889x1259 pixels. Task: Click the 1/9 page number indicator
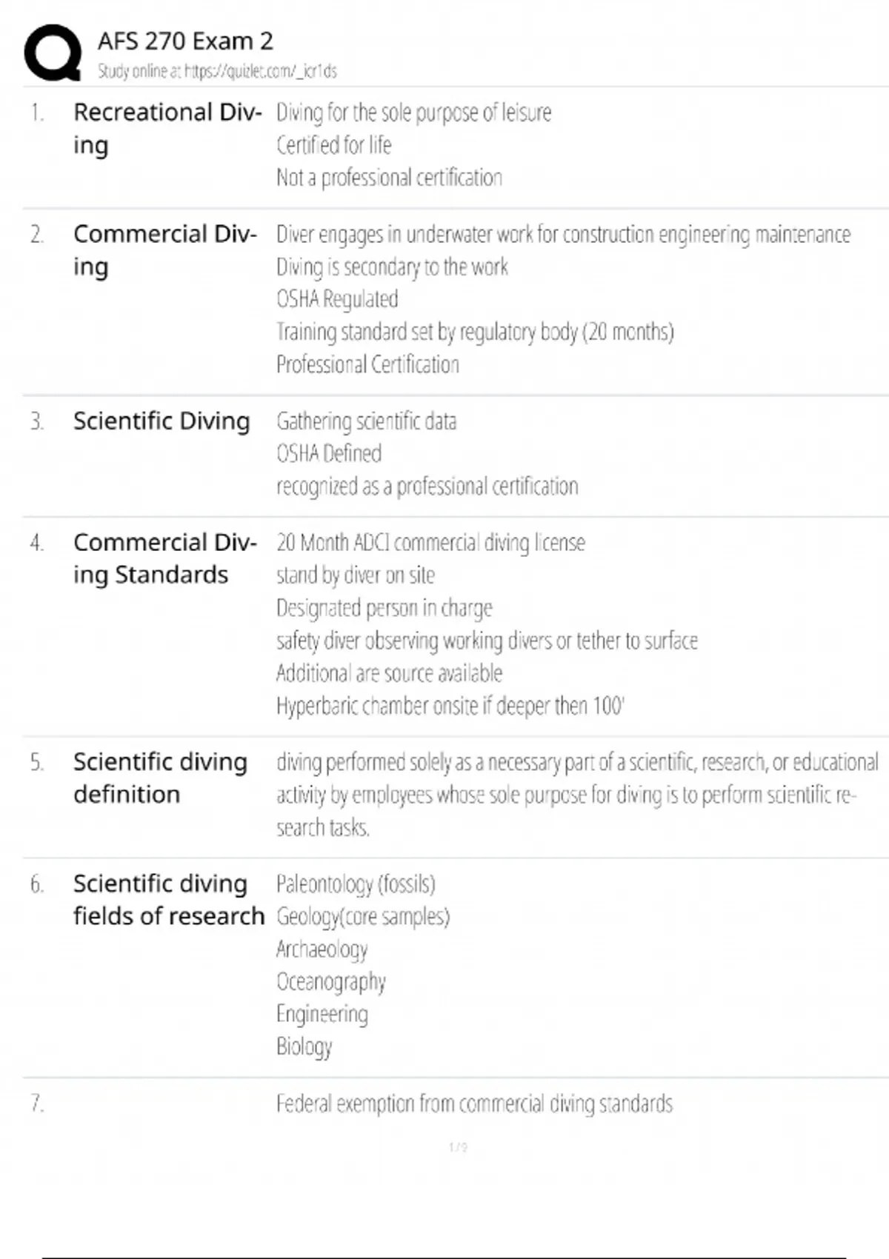458,1147
